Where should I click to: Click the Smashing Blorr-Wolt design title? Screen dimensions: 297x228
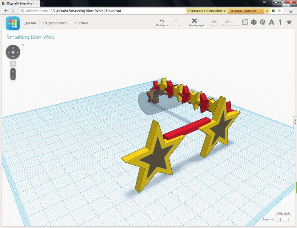coord(30,37)
